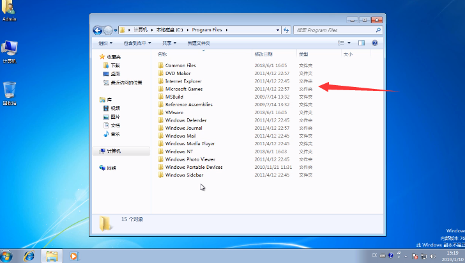Open 文档 (Documents) library
This screenshot has height=263, width=465.
point(112,125)
